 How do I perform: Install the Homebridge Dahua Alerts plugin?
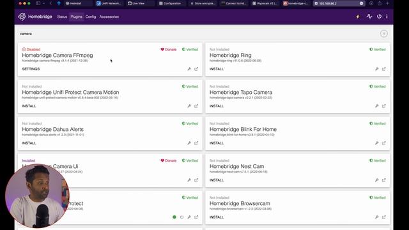pyautogui.click(x=29, y=143)
